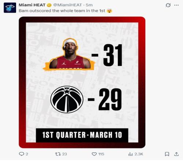Screen dimensions: 183x161
Task: Toggle the bookmark icon
Action: pos(167,154)
